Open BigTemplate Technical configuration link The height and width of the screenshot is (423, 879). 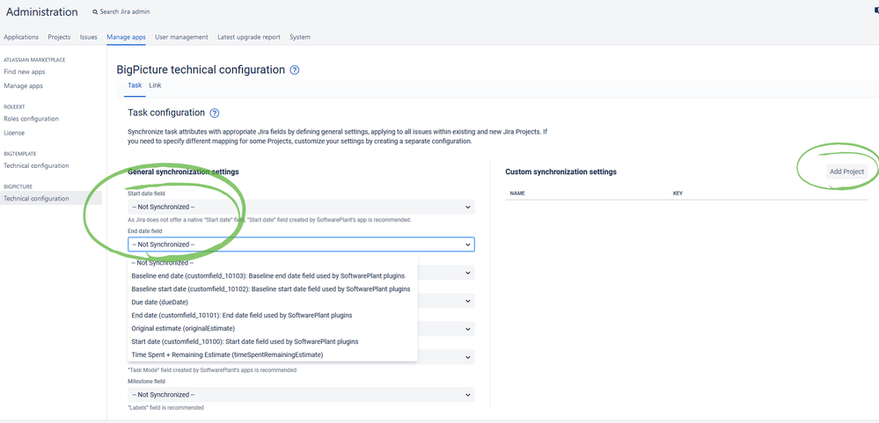pos(36,166)
